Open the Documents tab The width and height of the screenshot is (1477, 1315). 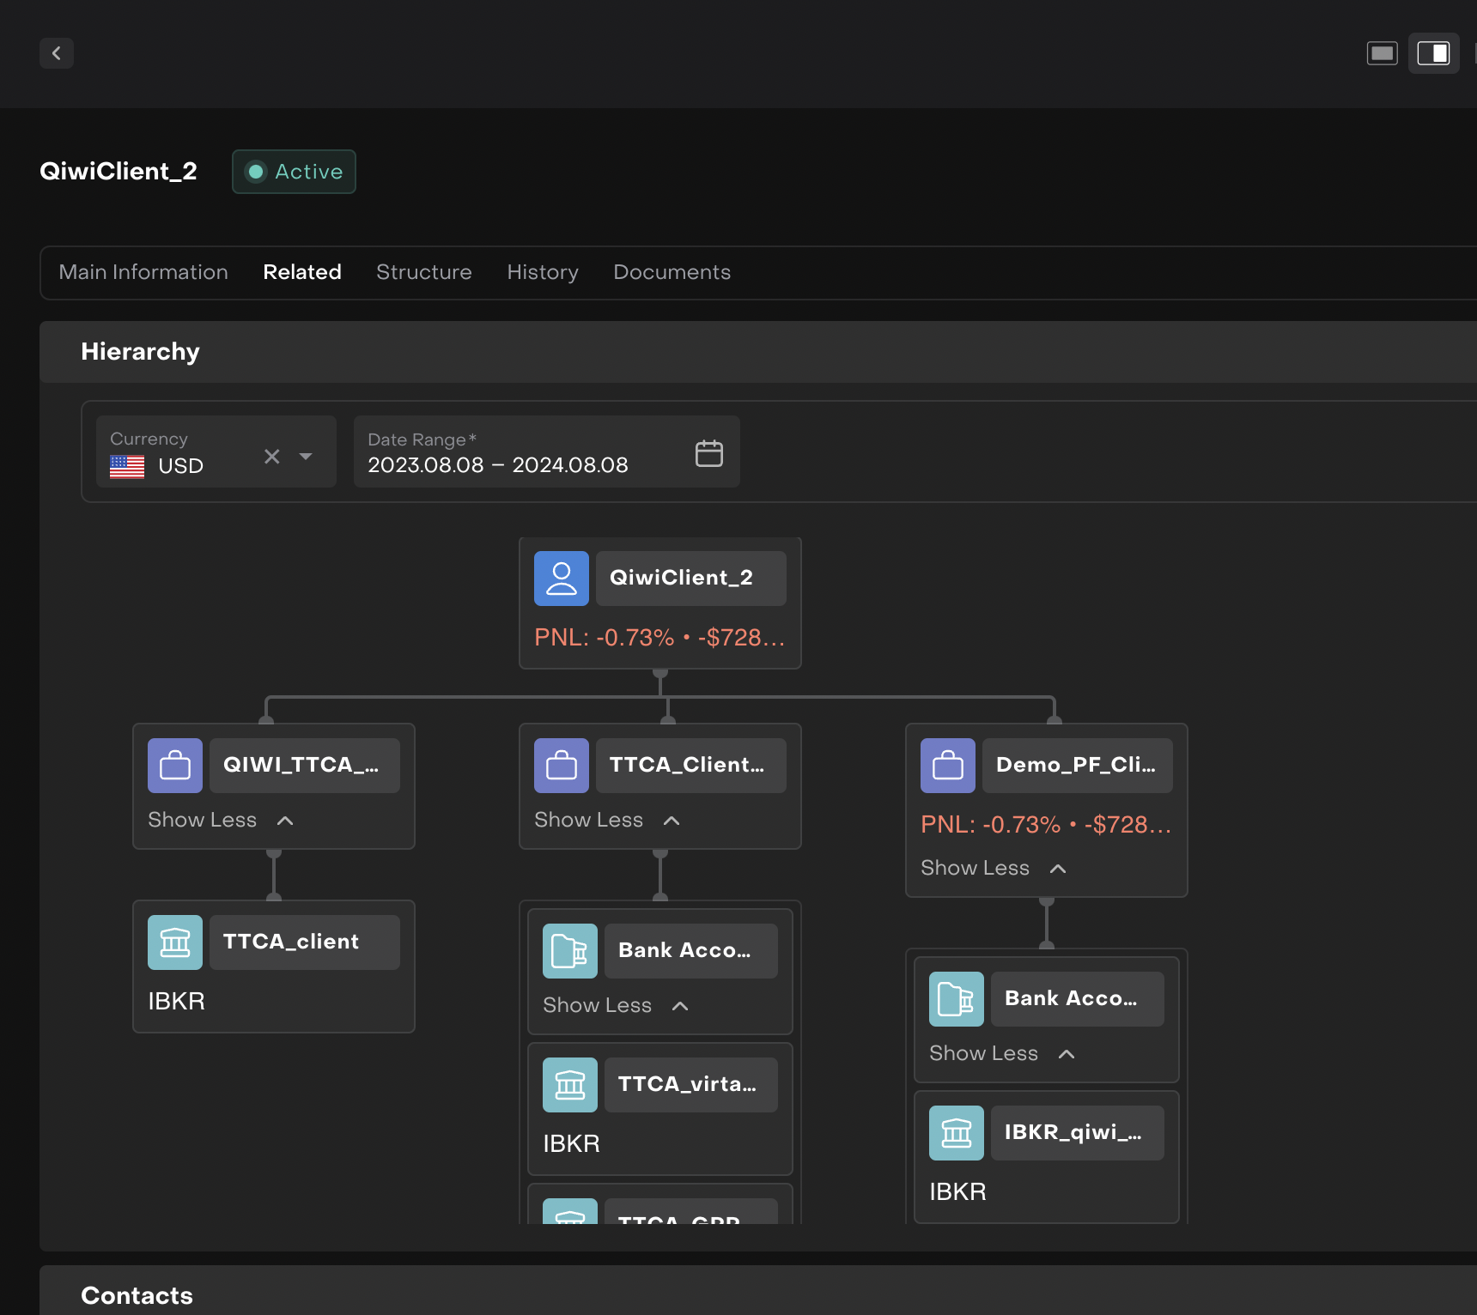click(x=672, y=272)
